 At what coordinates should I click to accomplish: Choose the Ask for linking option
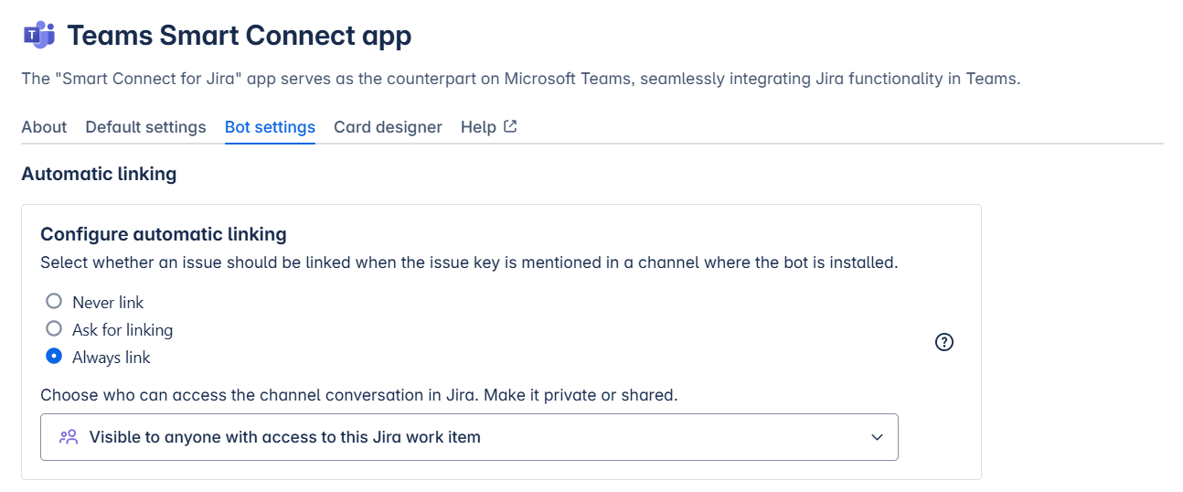click(x=54, y=329)
